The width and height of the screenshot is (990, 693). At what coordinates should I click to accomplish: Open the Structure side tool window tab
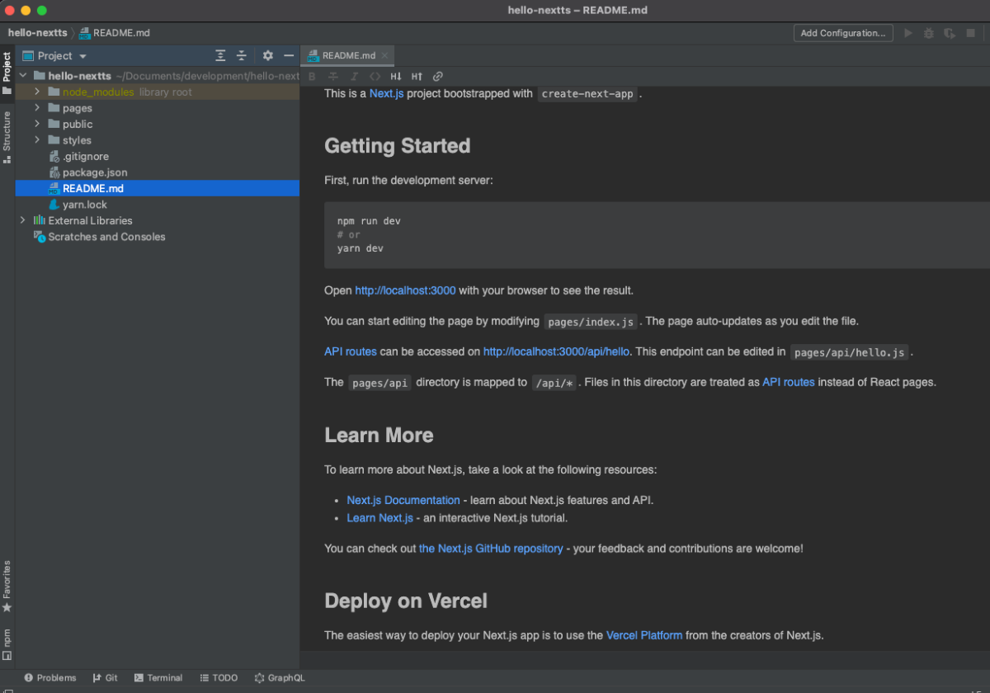pyautogui.click(x=7, y=137)
